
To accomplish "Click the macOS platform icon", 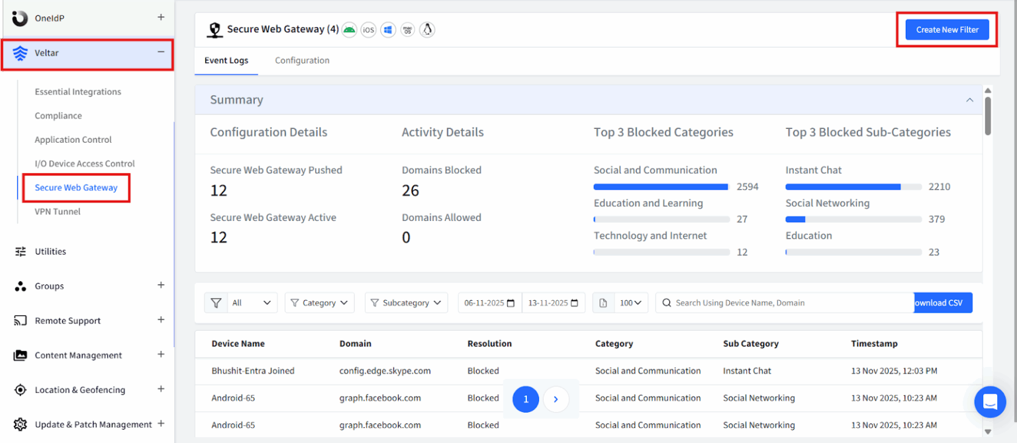I will 408,30.
